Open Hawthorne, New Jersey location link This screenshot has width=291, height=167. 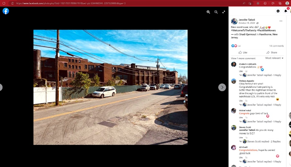268,34
